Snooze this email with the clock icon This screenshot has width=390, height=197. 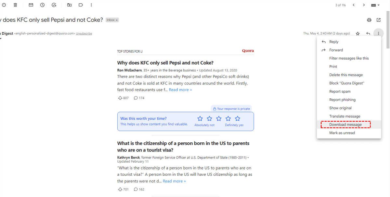pyautogui.click(x=42, y=5)
